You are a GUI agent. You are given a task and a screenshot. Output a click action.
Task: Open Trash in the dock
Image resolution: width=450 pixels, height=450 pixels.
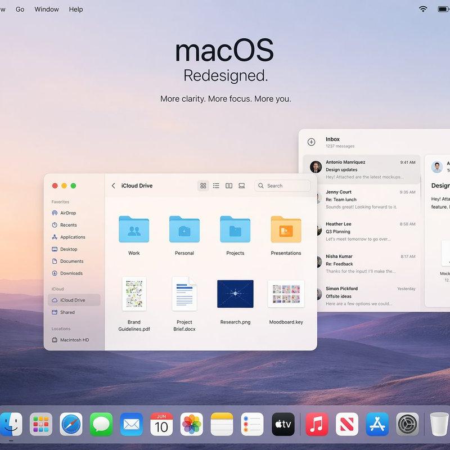(x=439, y=424)
